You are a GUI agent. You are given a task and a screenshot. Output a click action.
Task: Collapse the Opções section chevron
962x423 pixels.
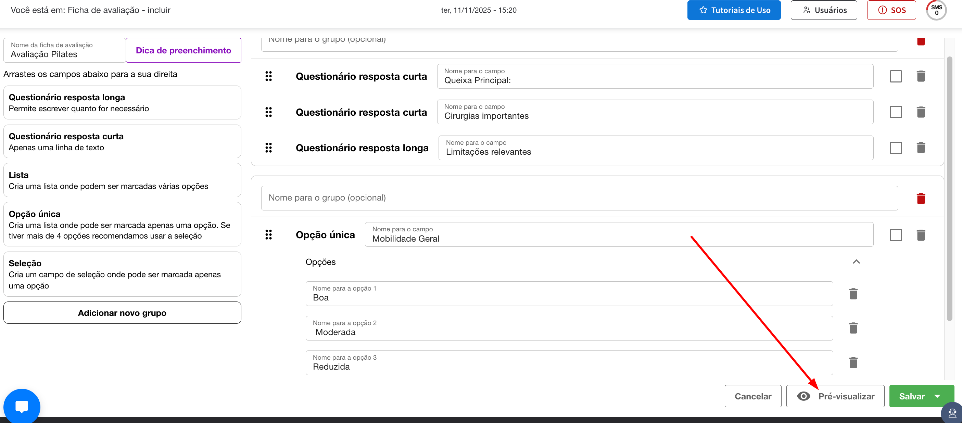pyautogui.click(x=856, y=262)
